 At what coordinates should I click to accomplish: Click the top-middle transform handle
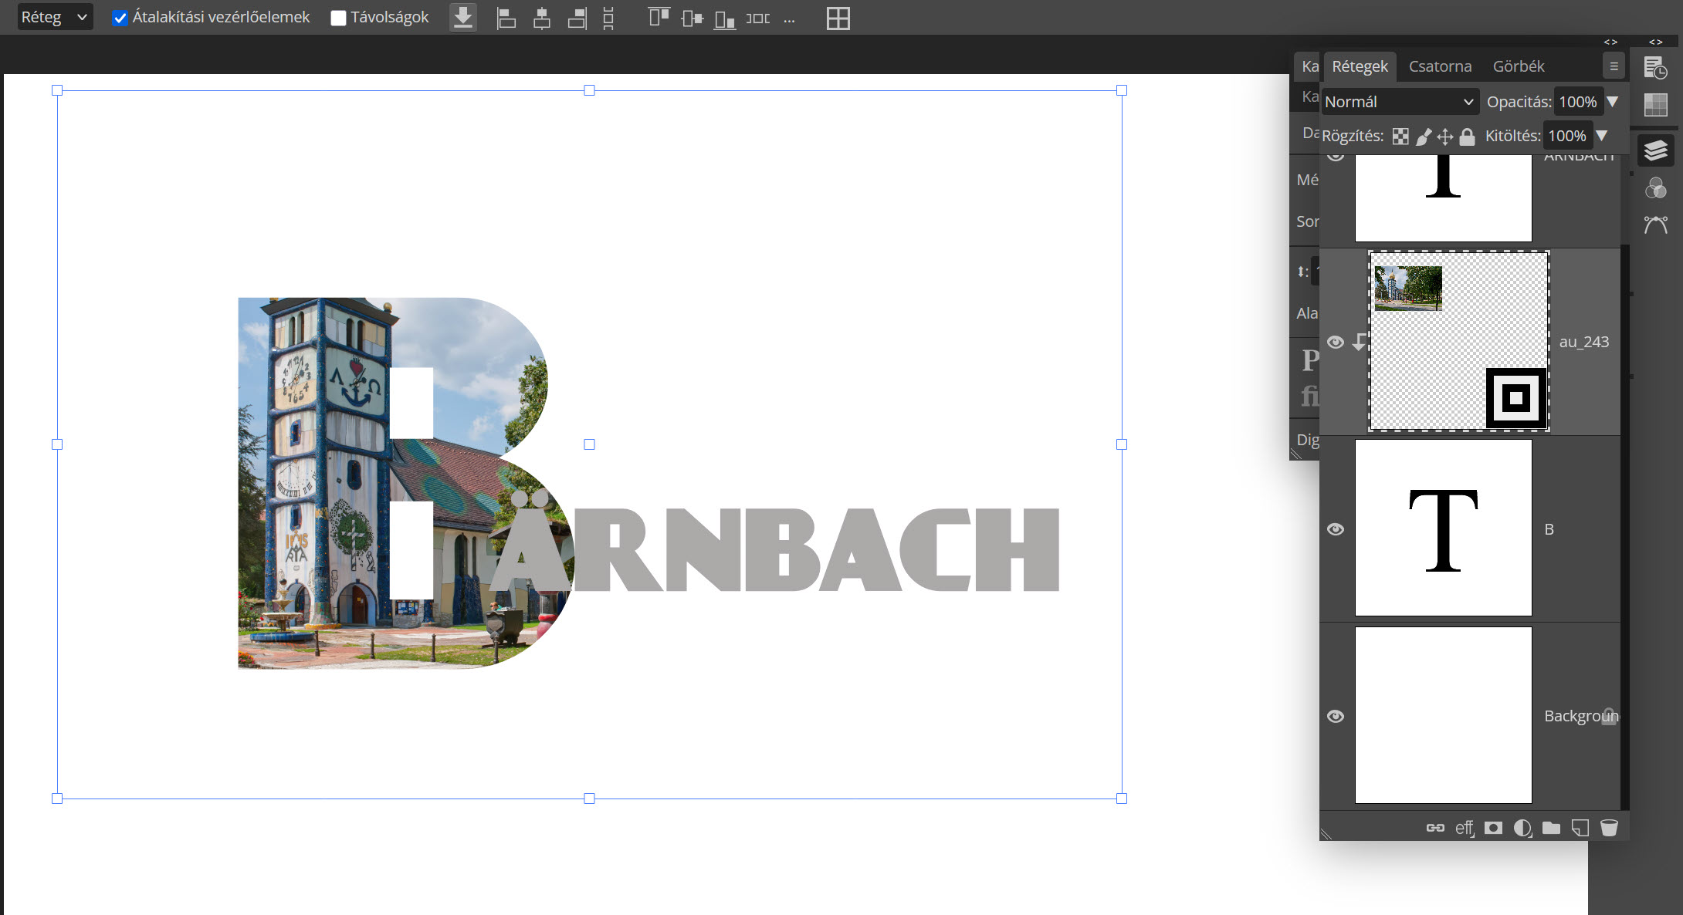coord(589,90)
